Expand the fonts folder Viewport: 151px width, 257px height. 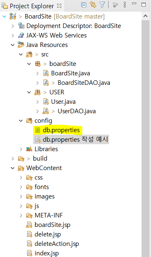(21, 187)
